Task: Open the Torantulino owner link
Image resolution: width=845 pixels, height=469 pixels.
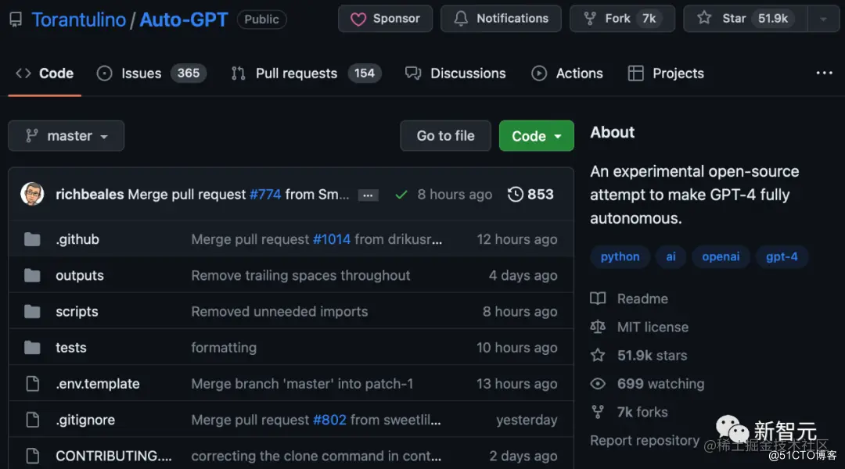Action: pyautogui.click(x=79, y=20)
